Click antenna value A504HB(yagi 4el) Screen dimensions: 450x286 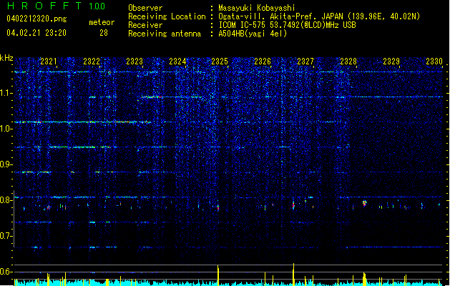point(253,34)
